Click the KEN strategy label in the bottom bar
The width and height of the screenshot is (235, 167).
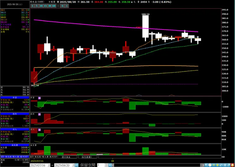click(44, 157)
